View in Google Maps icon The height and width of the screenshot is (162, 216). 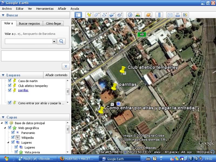click(x=185, y=15)
